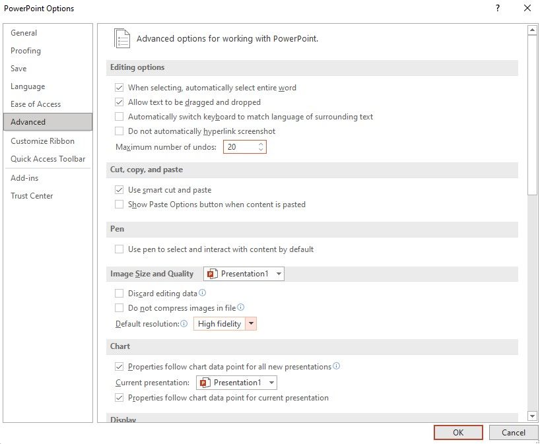Click the Help question mark icon
Viewport: 540px width, 444px height.
point(497,9)
